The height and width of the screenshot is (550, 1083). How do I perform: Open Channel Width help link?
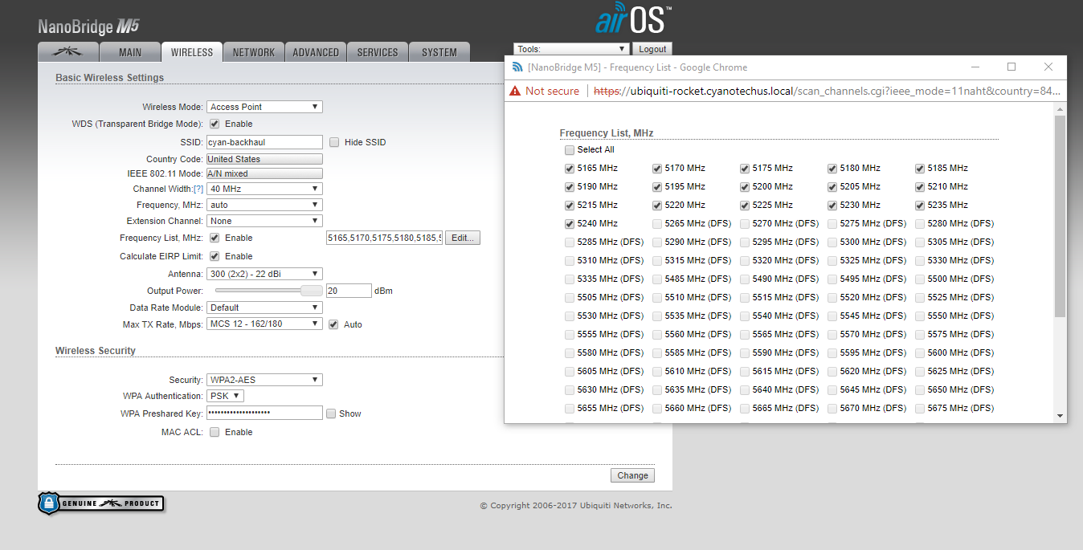(198, 189)
